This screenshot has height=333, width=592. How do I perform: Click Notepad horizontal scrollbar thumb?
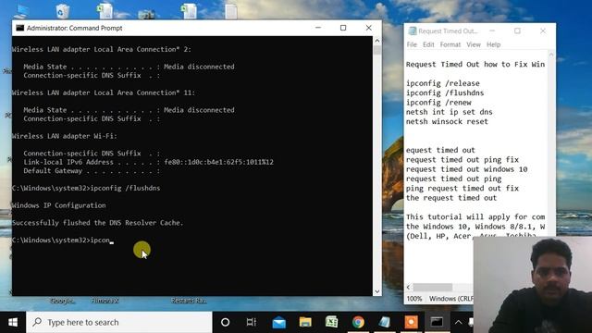[x=433, y=288]
